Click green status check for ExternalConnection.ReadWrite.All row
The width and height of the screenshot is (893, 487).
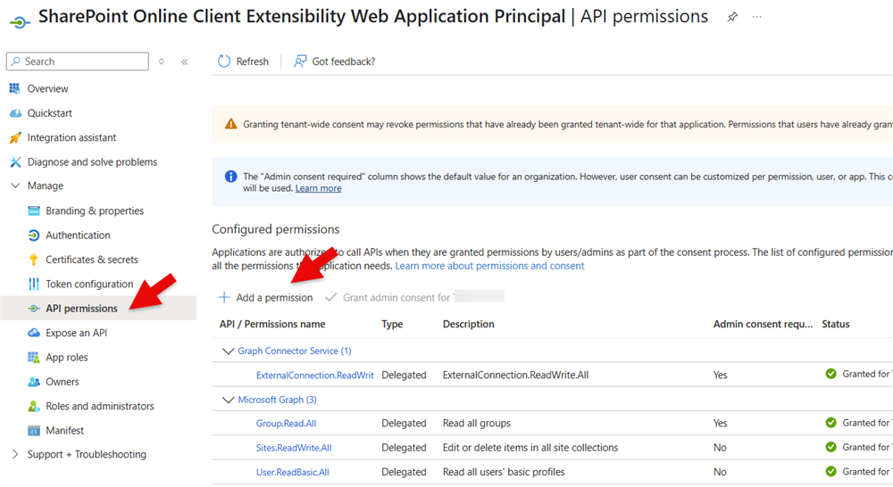[830, 374]
